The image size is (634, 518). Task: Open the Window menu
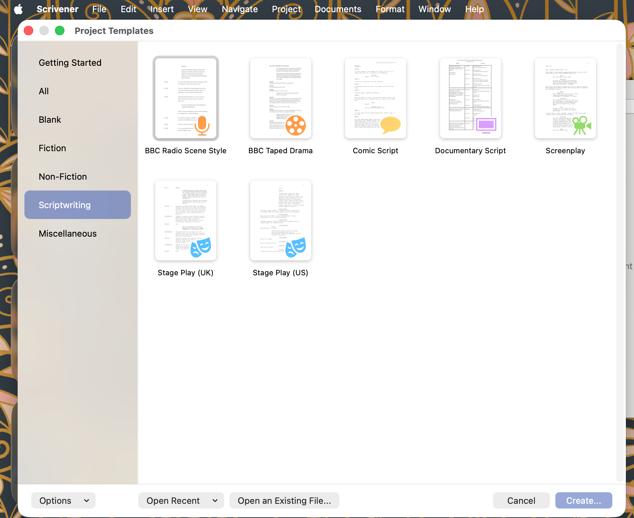tap(435, 9)
